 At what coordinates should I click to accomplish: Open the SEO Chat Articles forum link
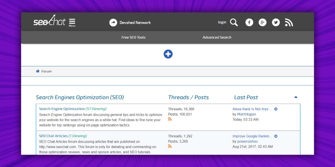coord(53,136)
